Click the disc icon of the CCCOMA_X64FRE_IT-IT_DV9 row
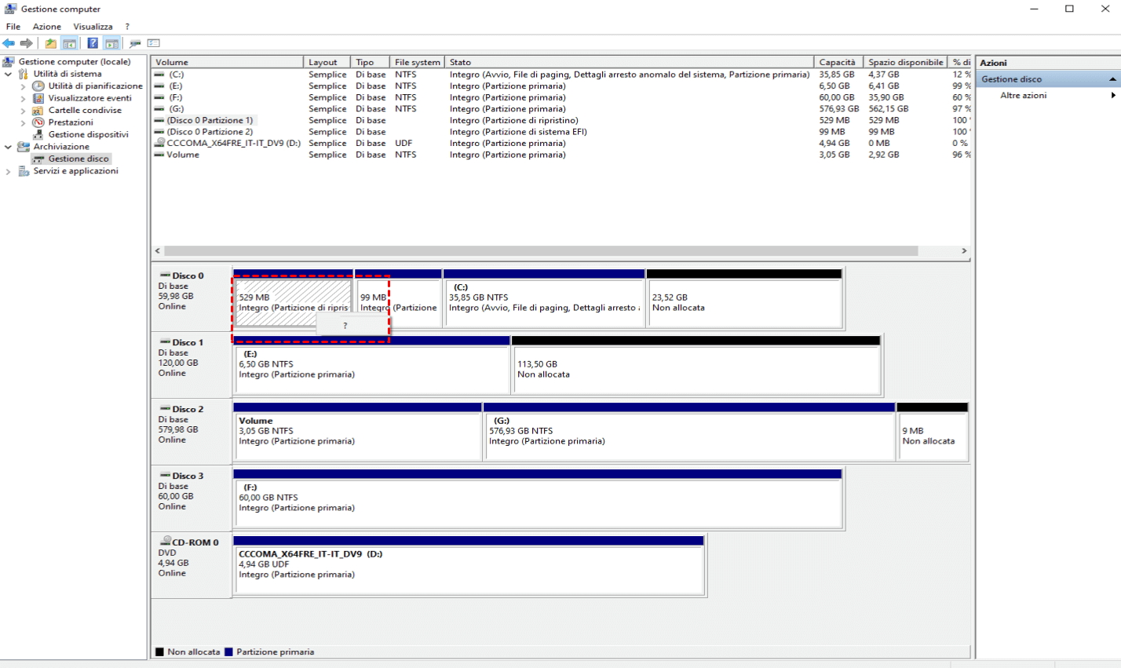 point(160,143)
